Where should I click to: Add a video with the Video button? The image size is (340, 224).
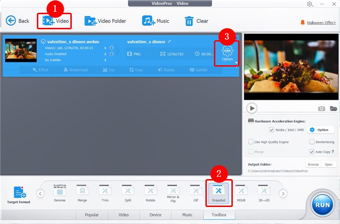(56, 21)
